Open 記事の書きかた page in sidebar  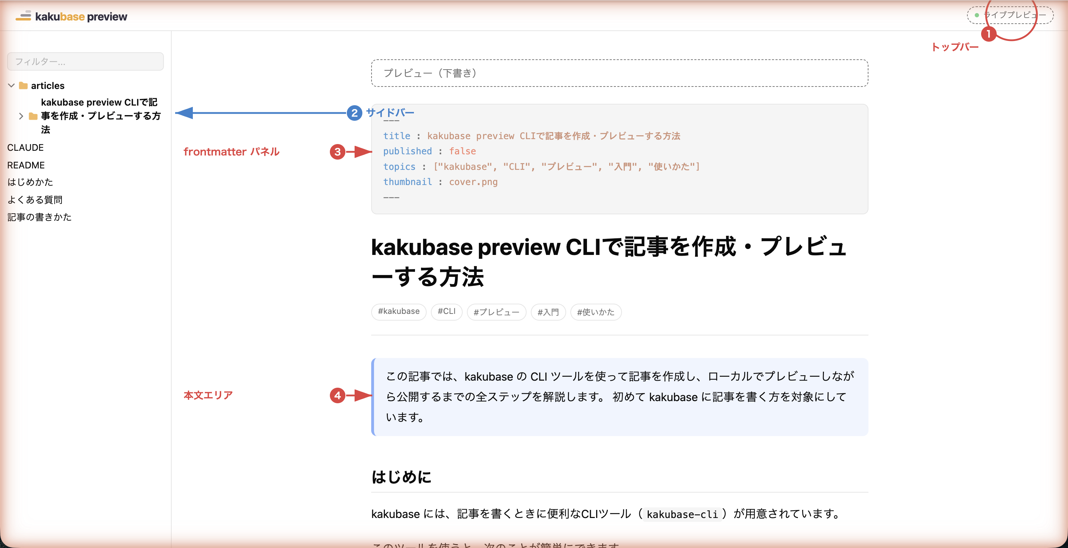click(40, 217)
